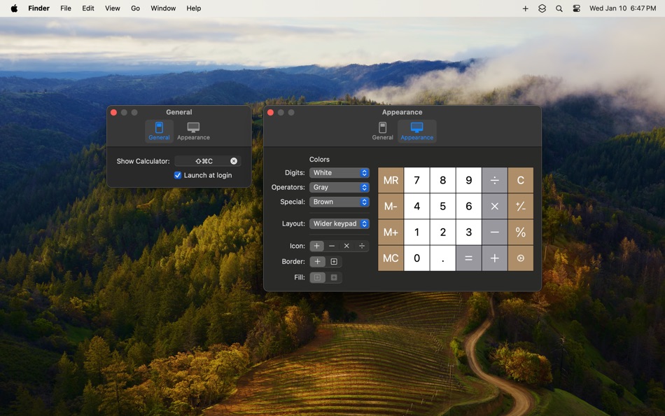Click the plus-minus sign key

pos(521,206)
